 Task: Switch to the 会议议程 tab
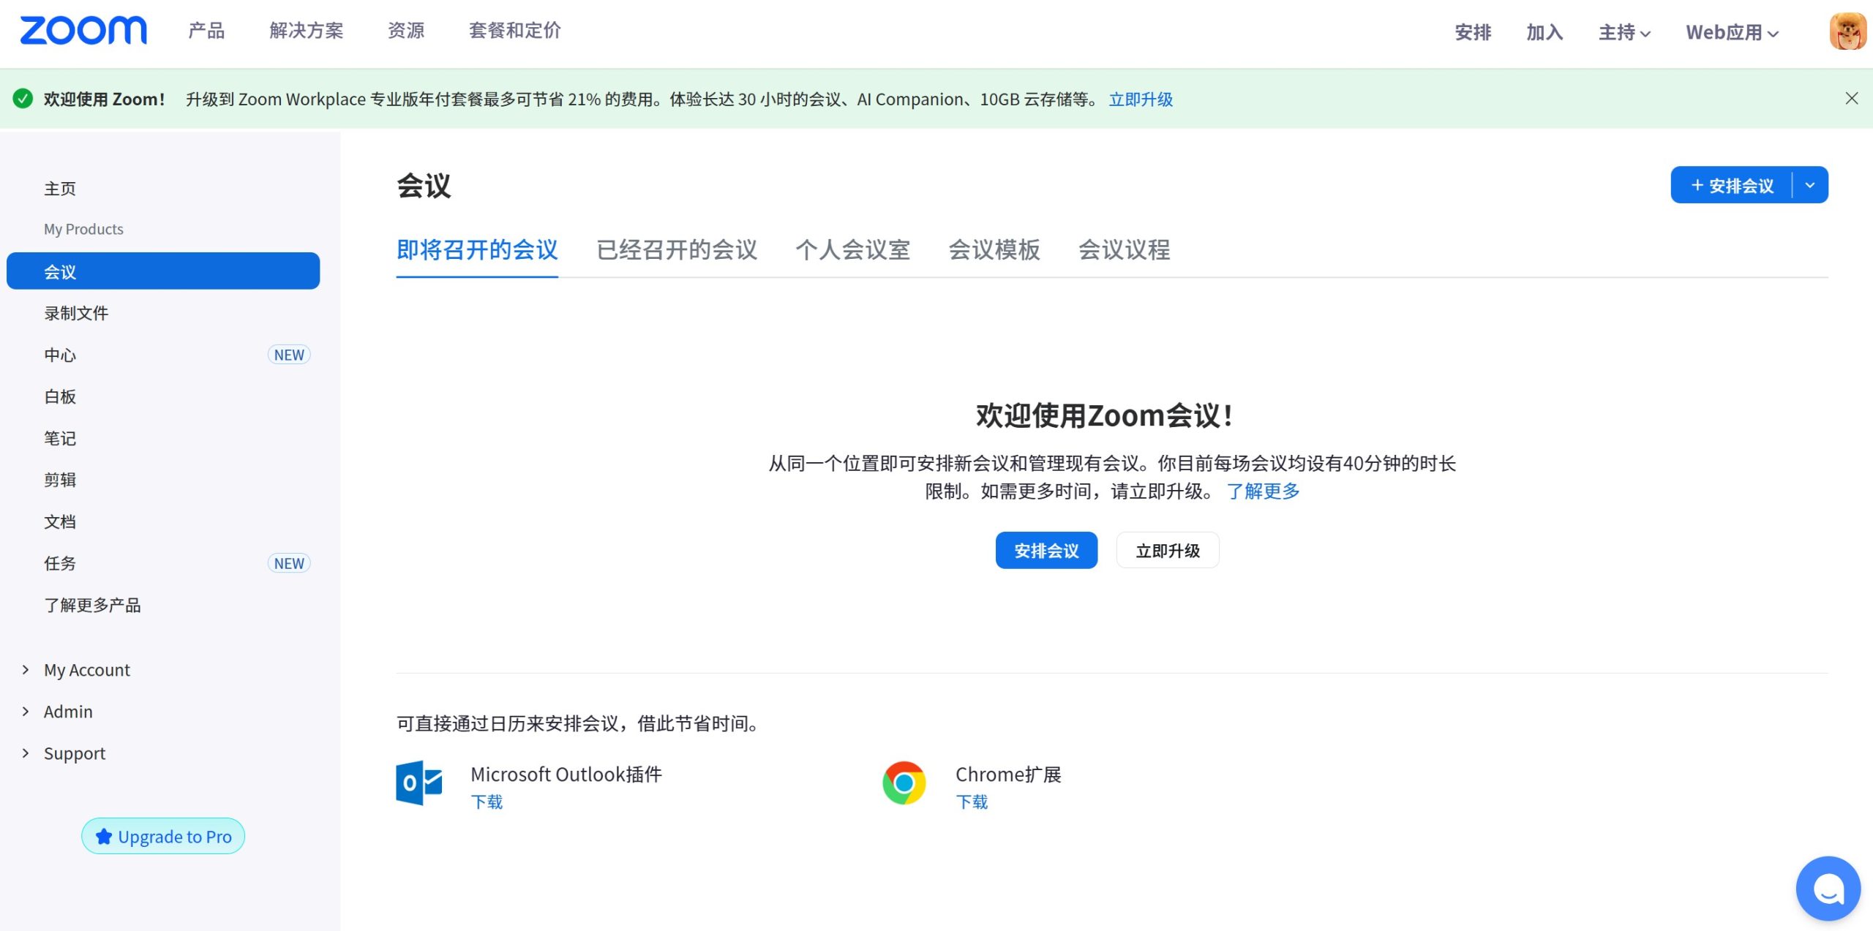coord(1124,250)
